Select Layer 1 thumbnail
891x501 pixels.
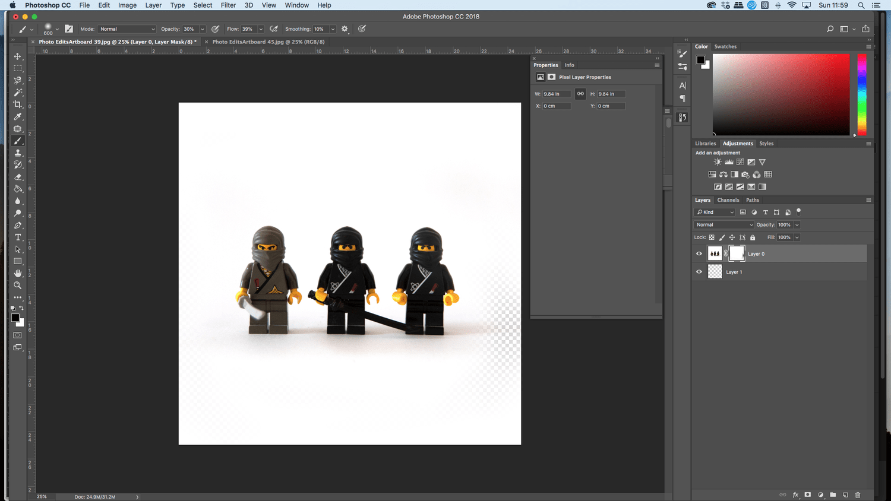(715, 272)
